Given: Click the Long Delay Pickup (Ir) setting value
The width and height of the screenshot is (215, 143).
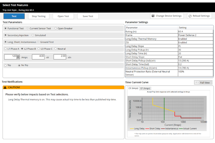Looking at the screenshot, I should [196, 49].
